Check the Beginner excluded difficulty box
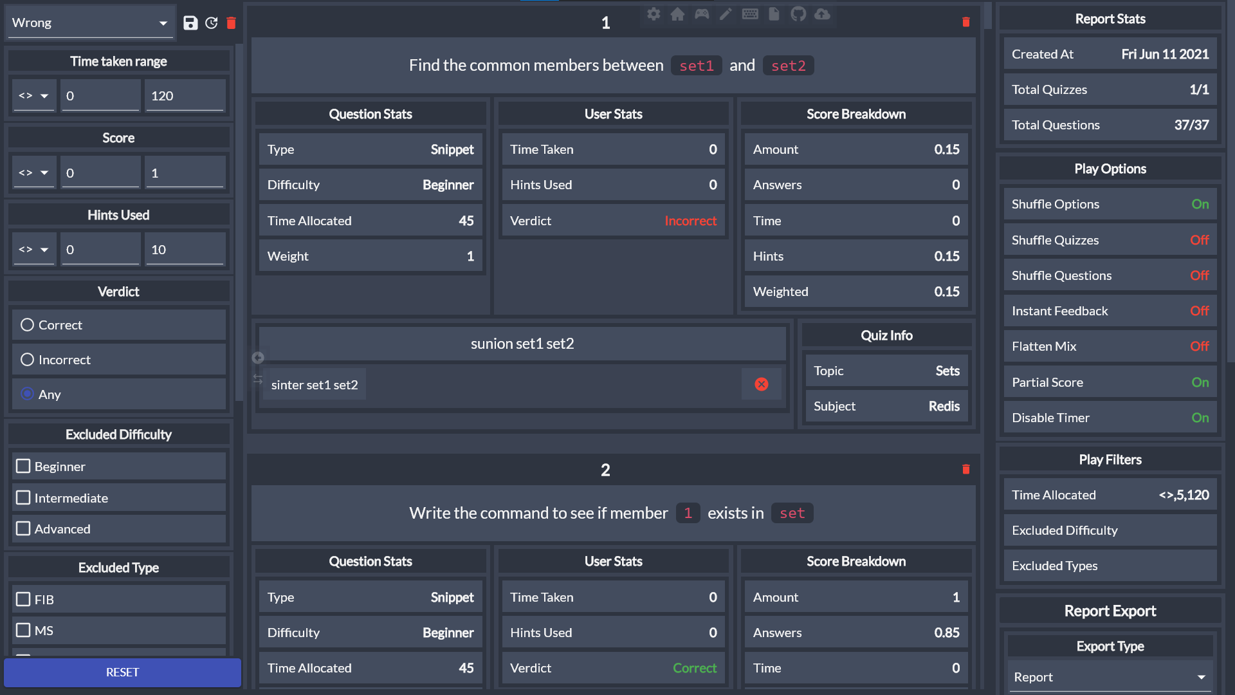Viewport: 1235px width, 695px height. click(x=23, y=466)
